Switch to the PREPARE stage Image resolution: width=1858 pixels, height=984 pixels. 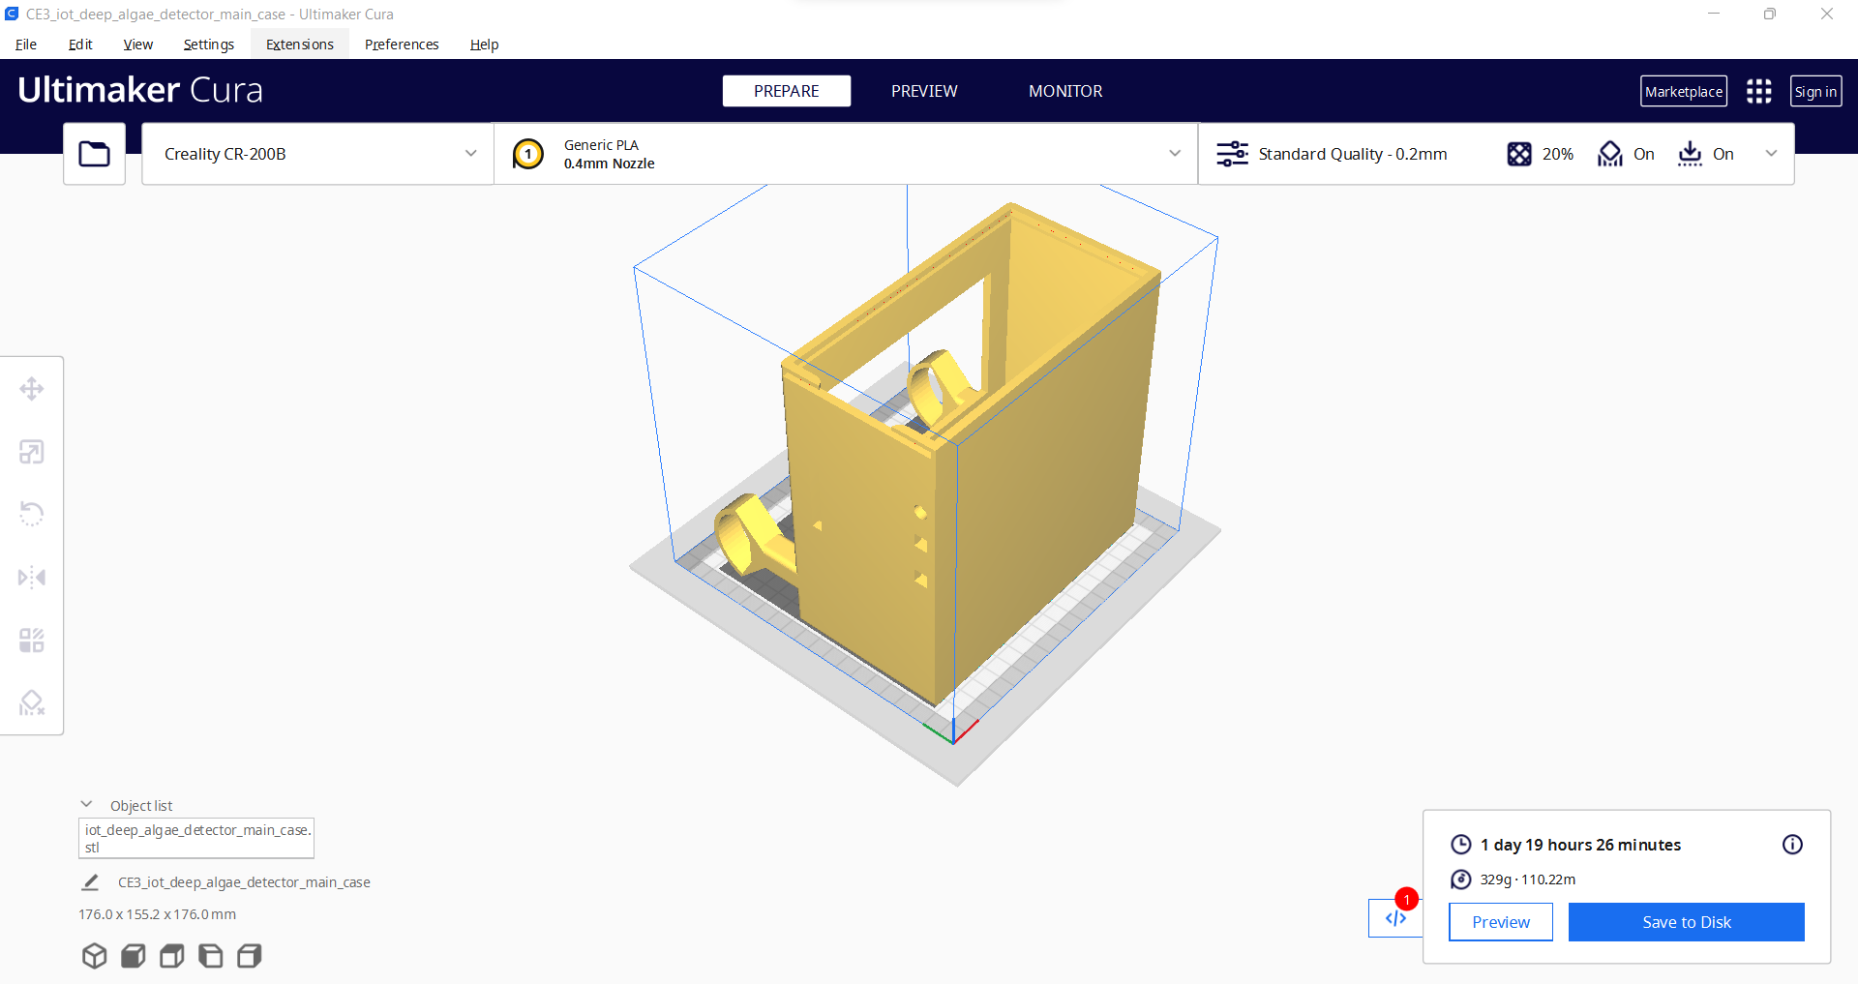point(787,91)
